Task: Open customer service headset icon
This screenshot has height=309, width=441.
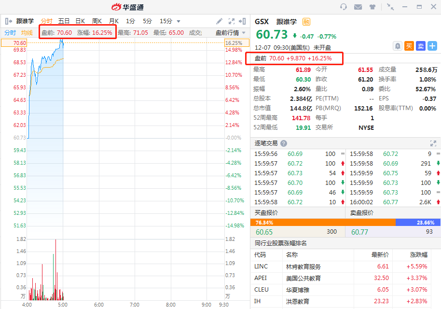Action: point(344,7)
